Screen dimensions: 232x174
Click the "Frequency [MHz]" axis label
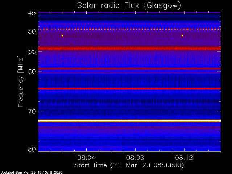point(21,81)
